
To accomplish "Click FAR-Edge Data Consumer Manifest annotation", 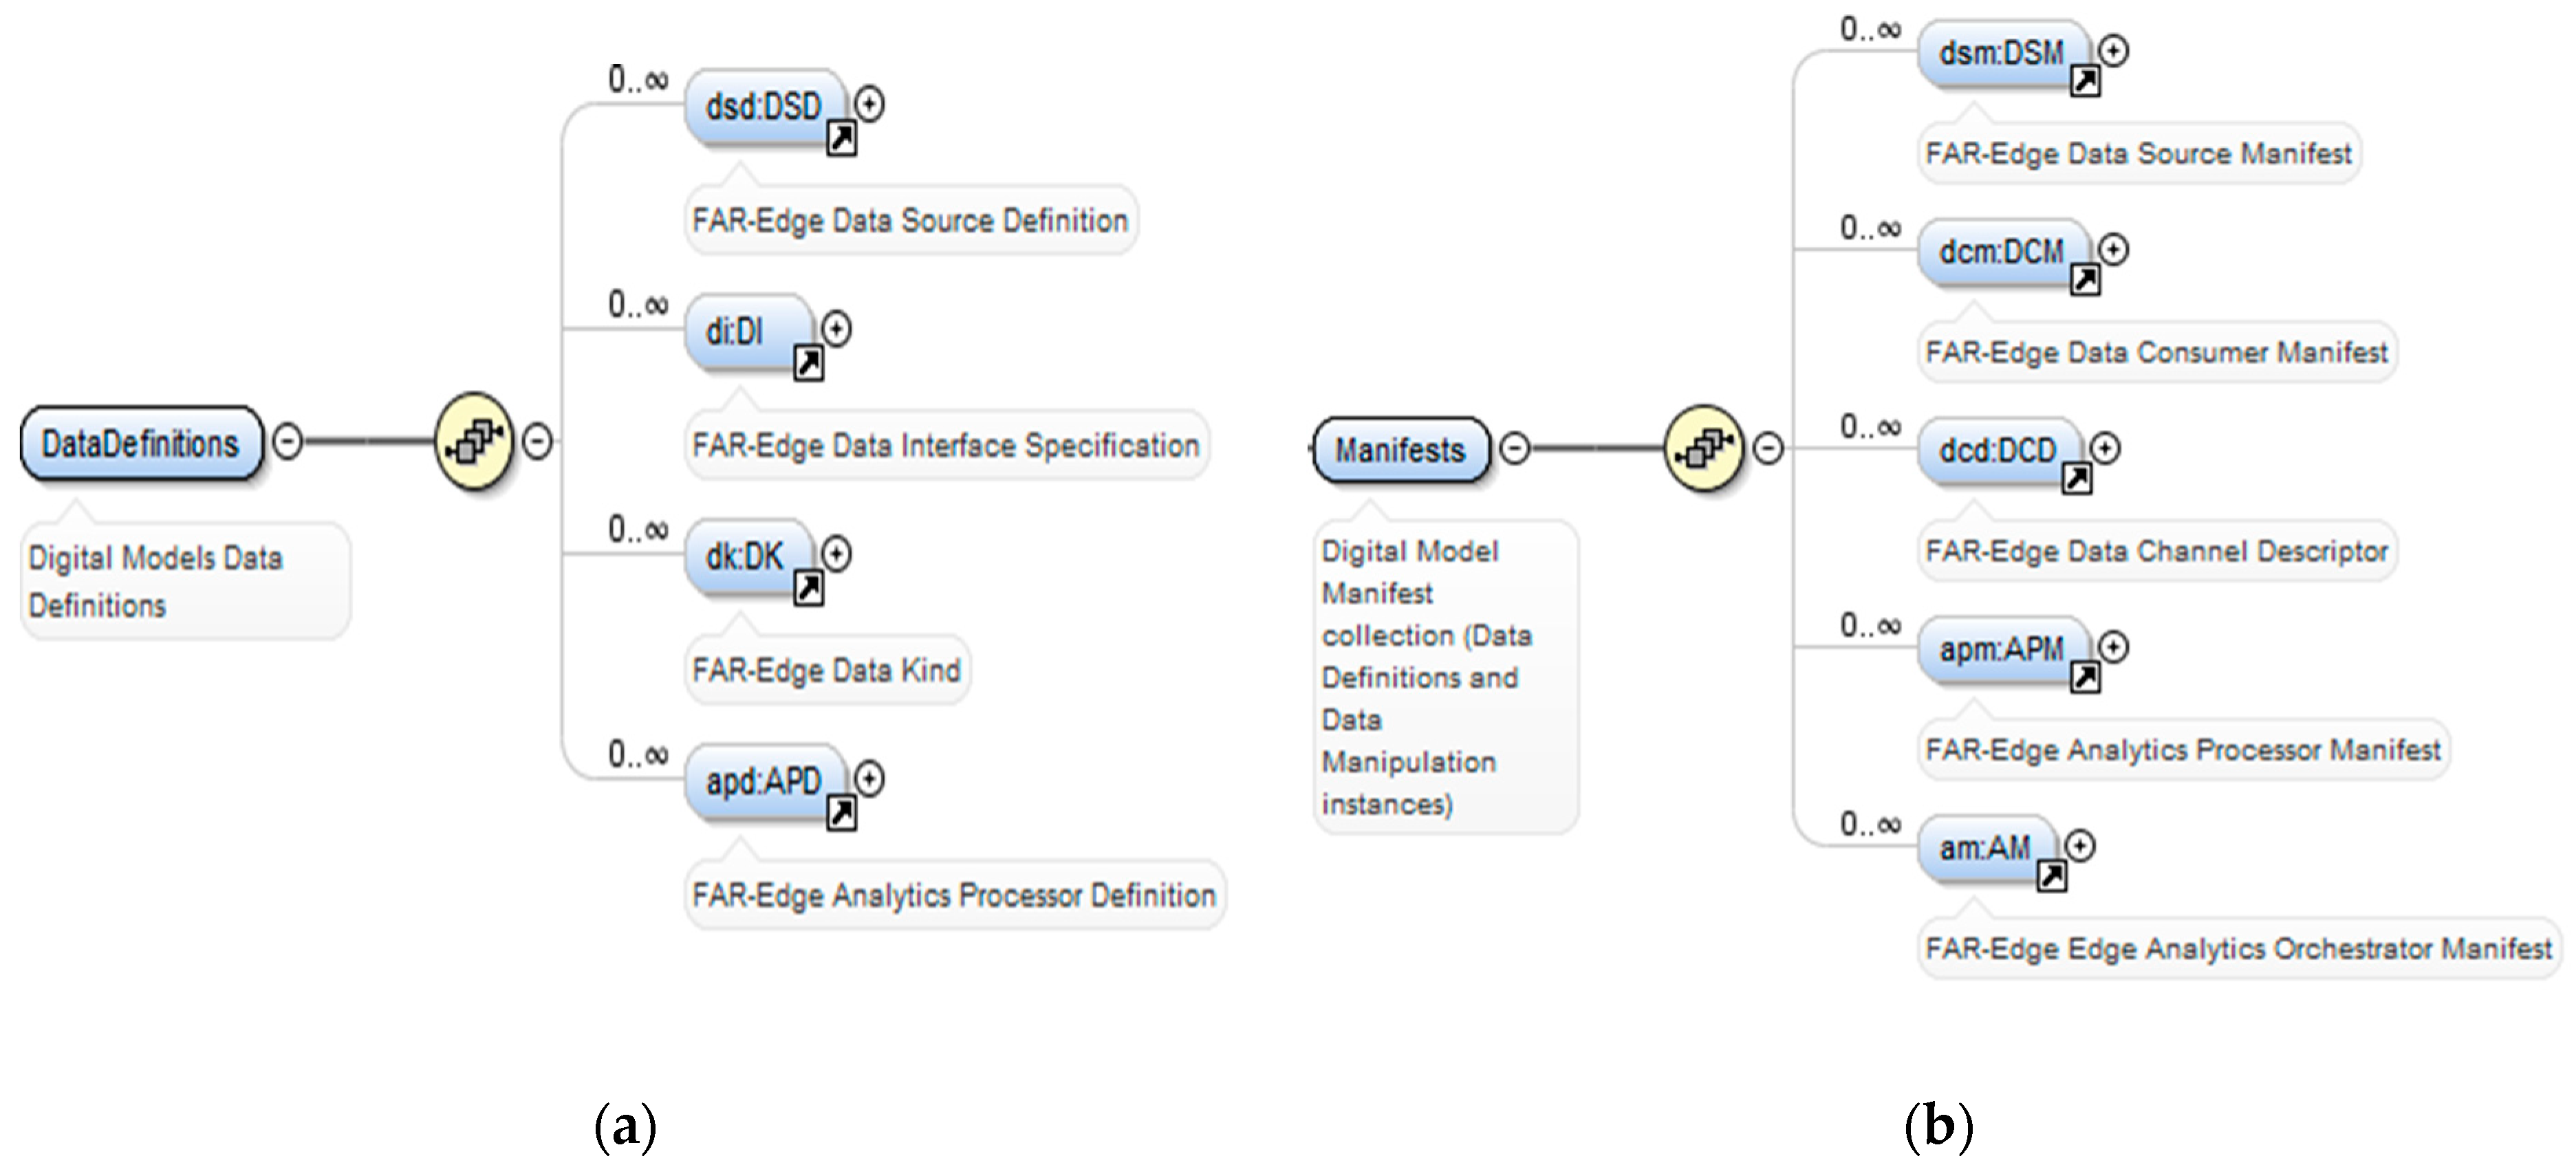I will (2156, 352).
